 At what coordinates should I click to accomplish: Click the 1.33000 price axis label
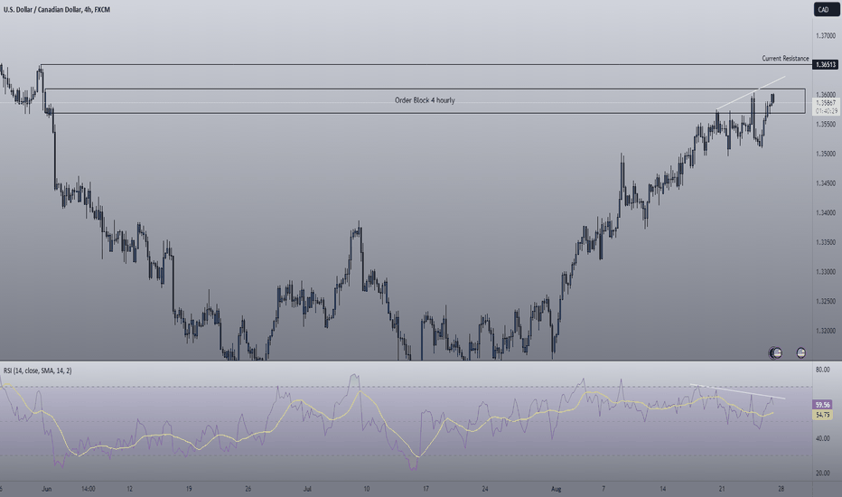click(x=826, y=272)
